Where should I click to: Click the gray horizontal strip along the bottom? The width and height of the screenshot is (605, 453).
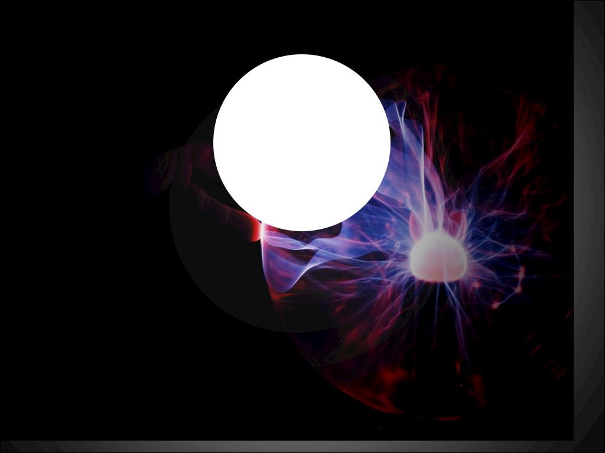click(295, 447)
